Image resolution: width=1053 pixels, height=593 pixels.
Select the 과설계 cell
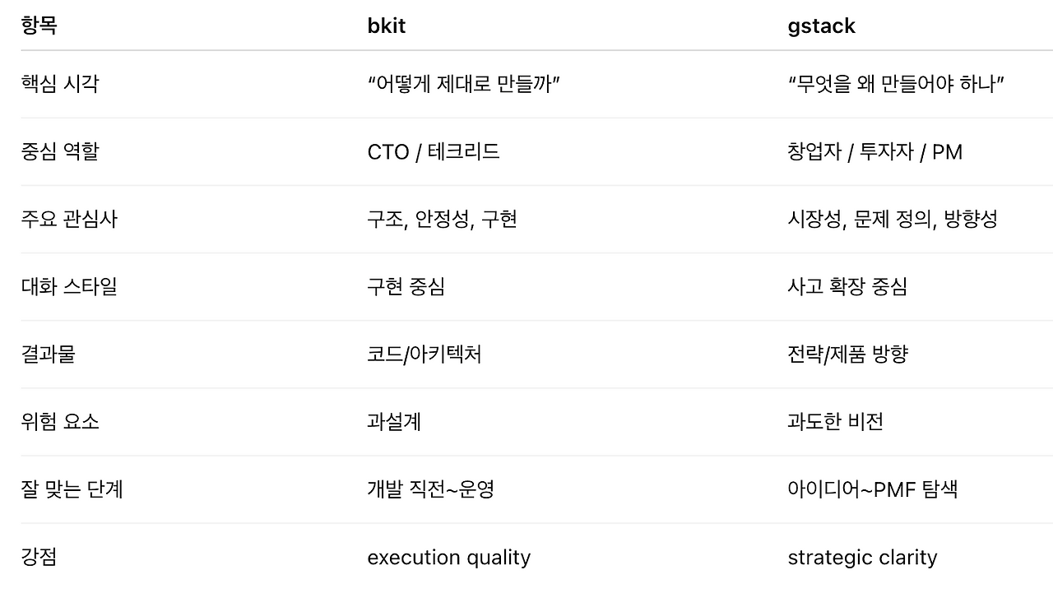coord(394,422)
